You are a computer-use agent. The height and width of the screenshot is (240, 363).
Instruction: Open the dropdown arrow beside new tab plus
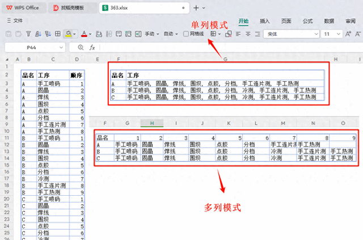(x=204, y=8)
